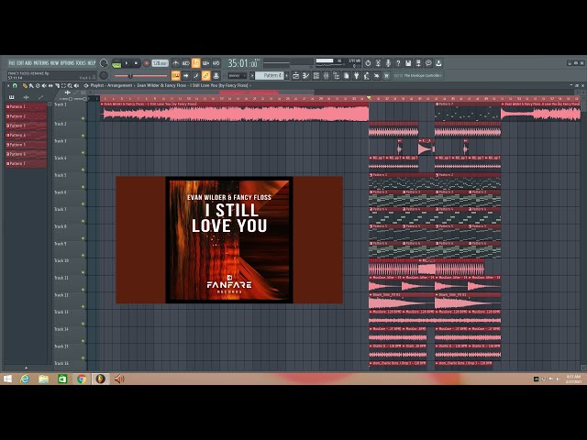Open playlist options menu arrow

[8, 85]
